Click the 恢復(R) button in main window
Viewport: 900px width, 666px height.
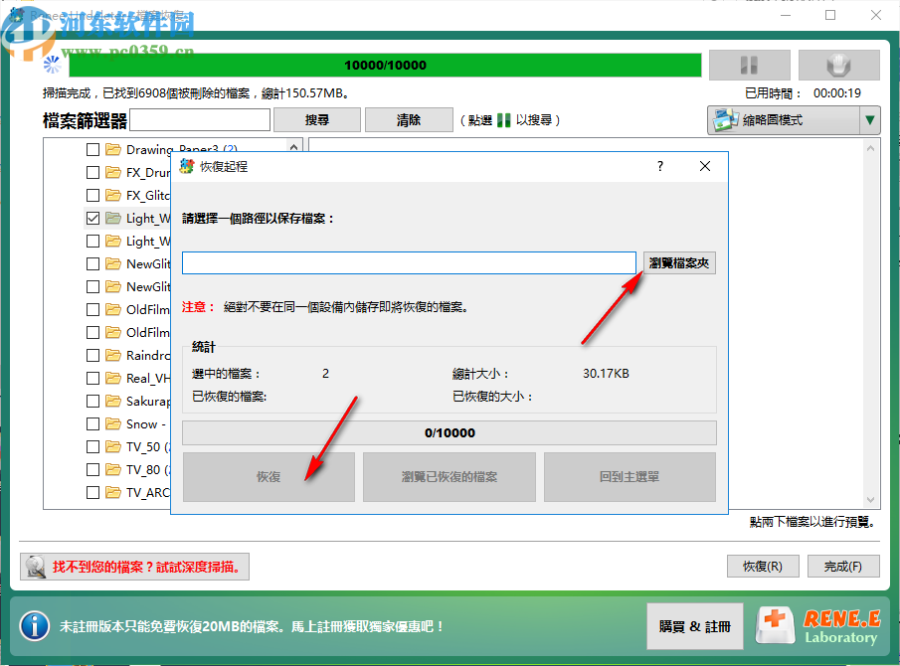coord(762,567)
